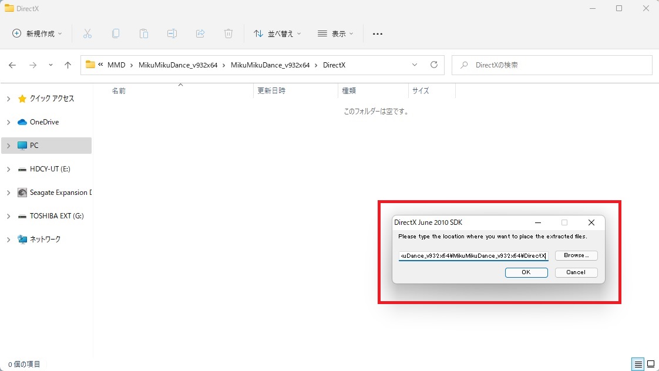This screenshot has height=371, width=659.
Task: Click the MMD breadcrumb in address bar
Action: [116, 65]
